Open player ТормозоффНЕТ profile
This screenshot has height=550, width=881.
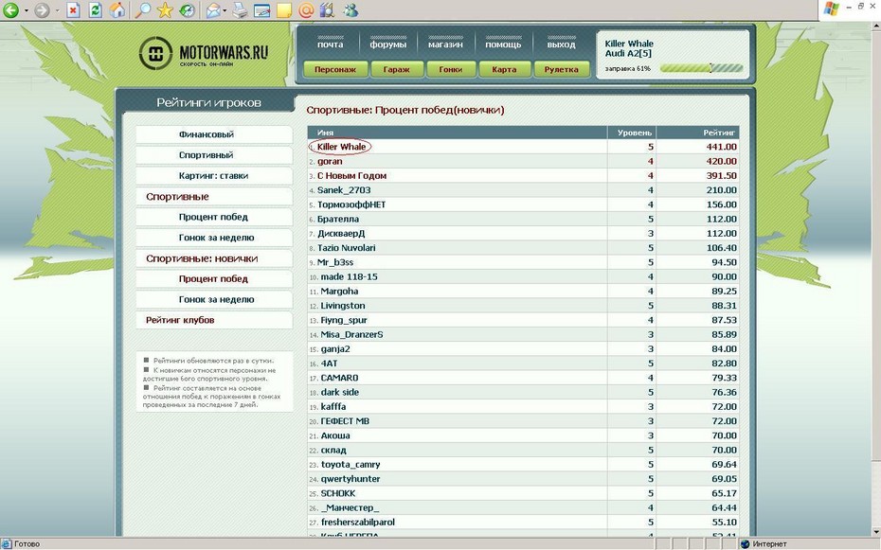click(x=351, y=204)
